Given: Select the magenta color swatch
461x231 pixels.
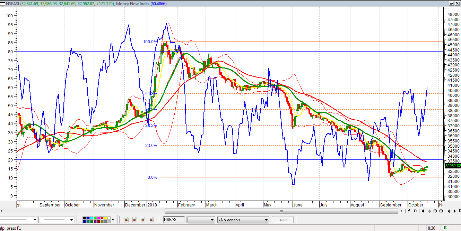Looking at the screenshot, I should (x=98, y=218).
